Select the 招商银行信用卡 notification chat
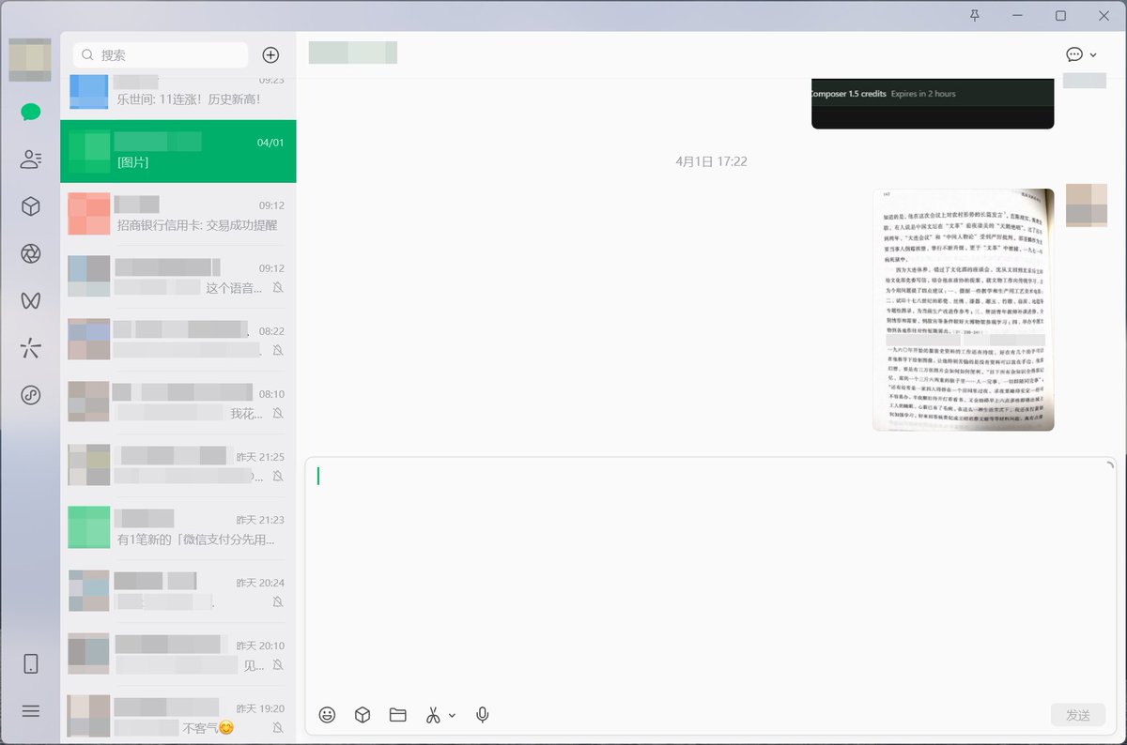Screen dimensions: 1127x745 [177, 214]
